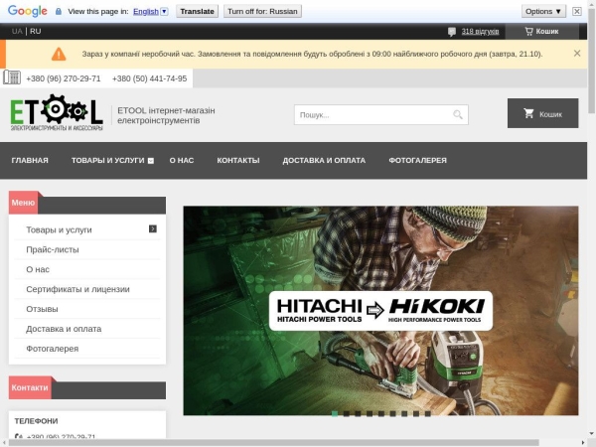Switch site language to RU
The width and height of the screenshot is (596, 447).
coord(36,31)
